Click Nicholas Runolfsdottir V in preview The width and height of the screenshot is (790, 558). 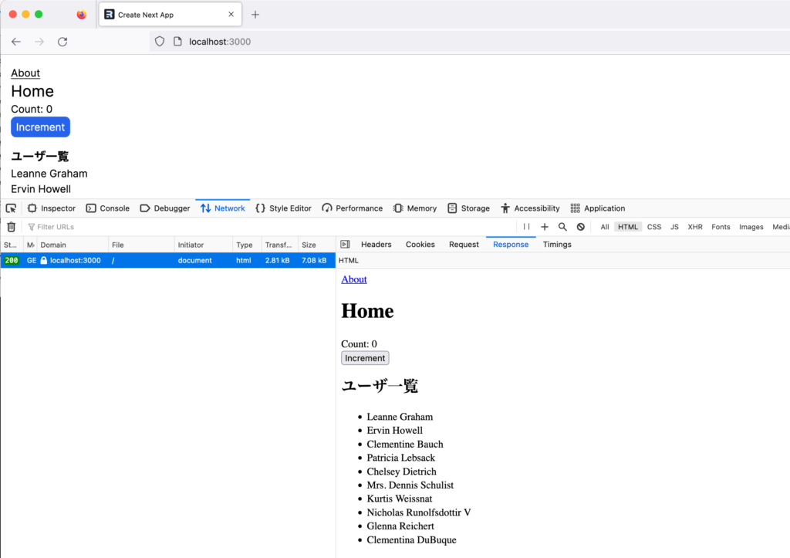tap(419, 512)
